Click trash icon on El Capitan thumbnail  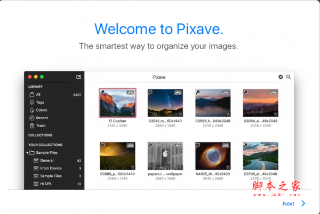tap(133, 114)
